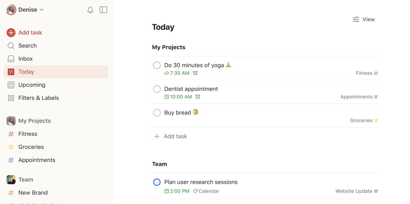Click the 10:00 AM time on dentist task
Screen dimensions: 410x204
(x=180, y=97)
